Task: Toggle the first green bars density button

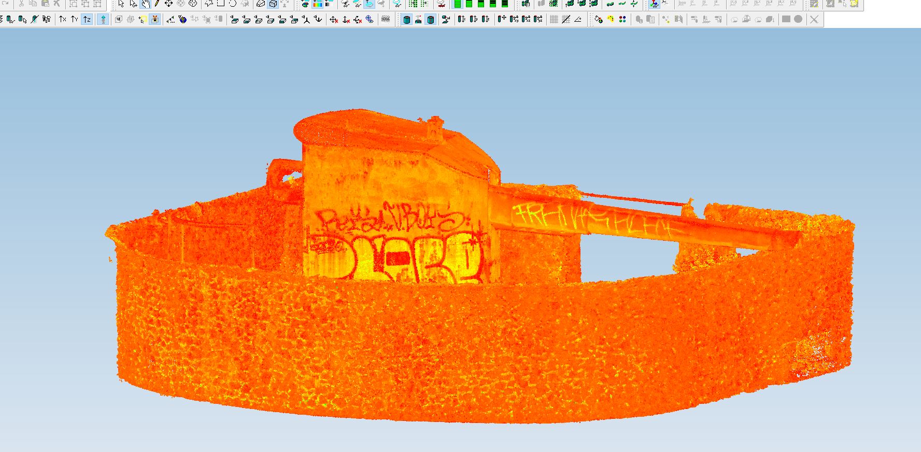Action: click(x=457, y=4)
